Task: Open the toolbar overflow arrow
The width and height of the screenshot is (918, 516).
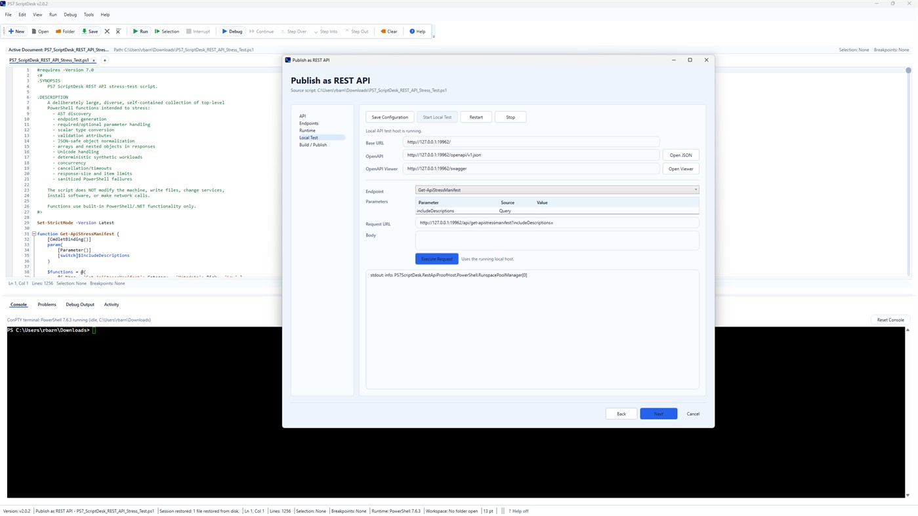Action: pyautogui.click(x=434, y=36)
